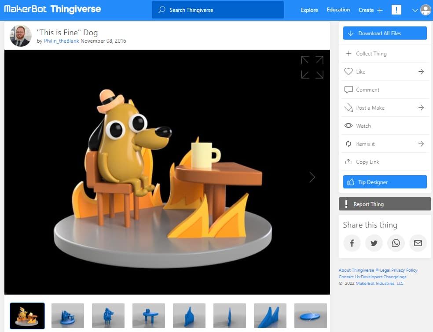This screenshot has height=332, width=433.
Task: Share the thing via the Twitter icon
Action: tap(374, 243)
